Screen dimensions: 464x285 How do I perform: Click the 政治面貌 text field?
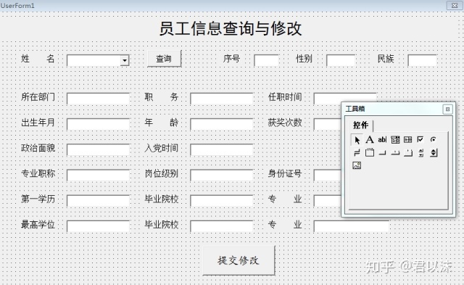pos(98,149)
